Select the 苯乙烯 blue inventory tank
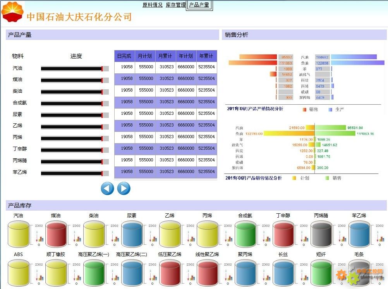Viewport: 388px width, 289px height. coord(359,234)
